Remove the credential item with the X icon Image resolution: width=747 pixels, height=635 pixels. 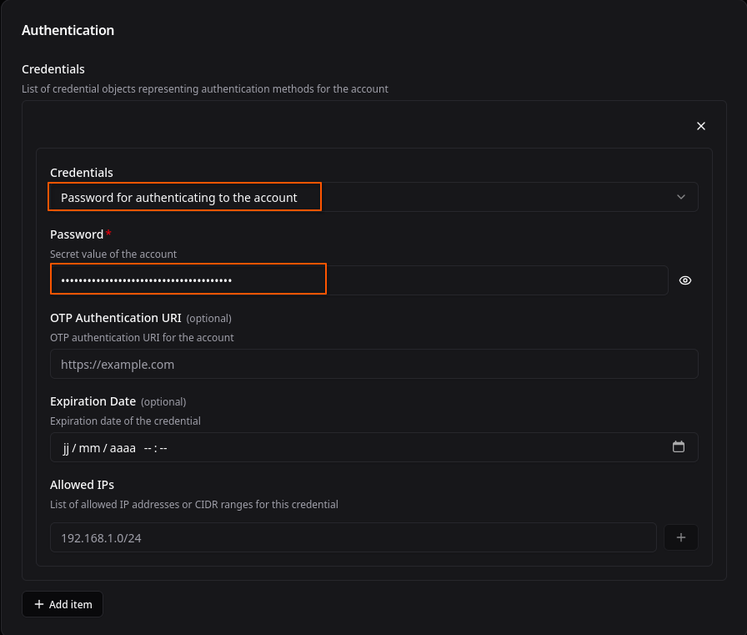tap(701, 126)
